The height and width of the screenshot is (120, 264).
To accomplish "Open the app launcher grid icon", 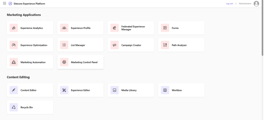I will (x=4, y=4).
